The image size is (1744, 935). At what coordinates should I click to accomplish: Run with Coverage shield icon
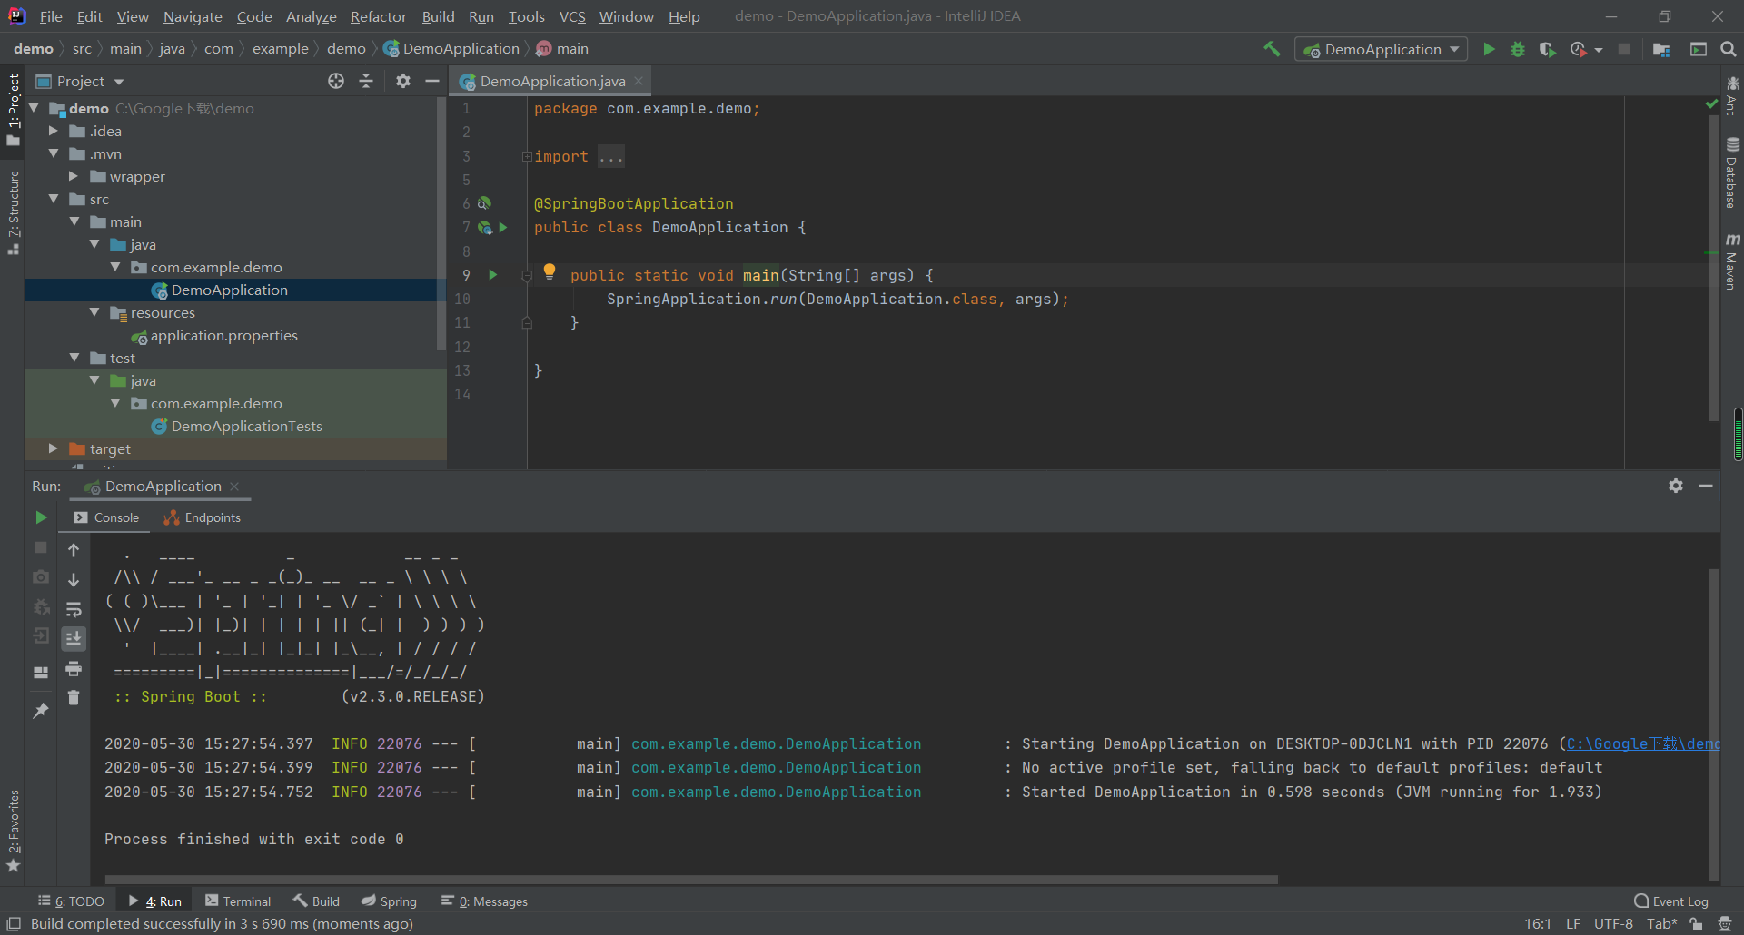coord(1547,49)
